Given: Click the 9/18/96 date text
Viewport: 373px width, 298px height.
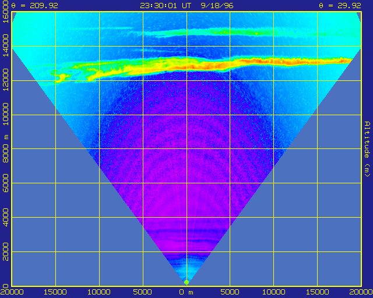Looking at the screenshot, I should (217, 5).
